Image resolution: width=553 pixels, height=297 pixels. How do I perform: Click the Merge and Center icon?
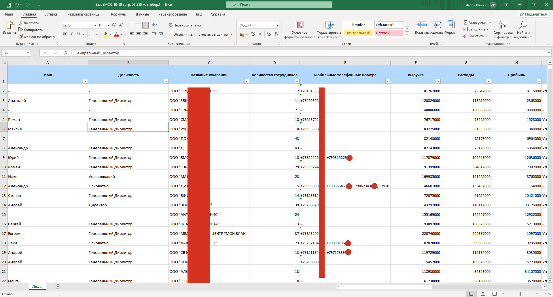[170, 34]
